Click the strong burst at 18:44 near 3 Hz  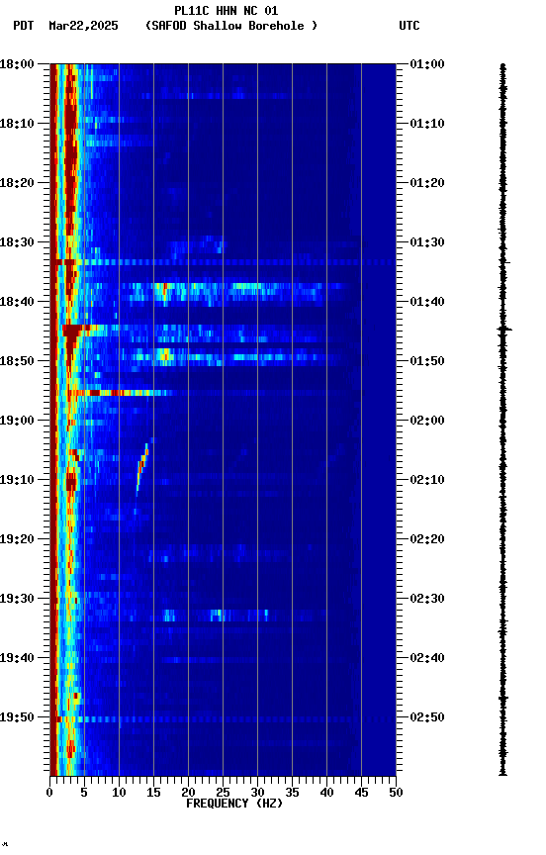coord(73,332)
